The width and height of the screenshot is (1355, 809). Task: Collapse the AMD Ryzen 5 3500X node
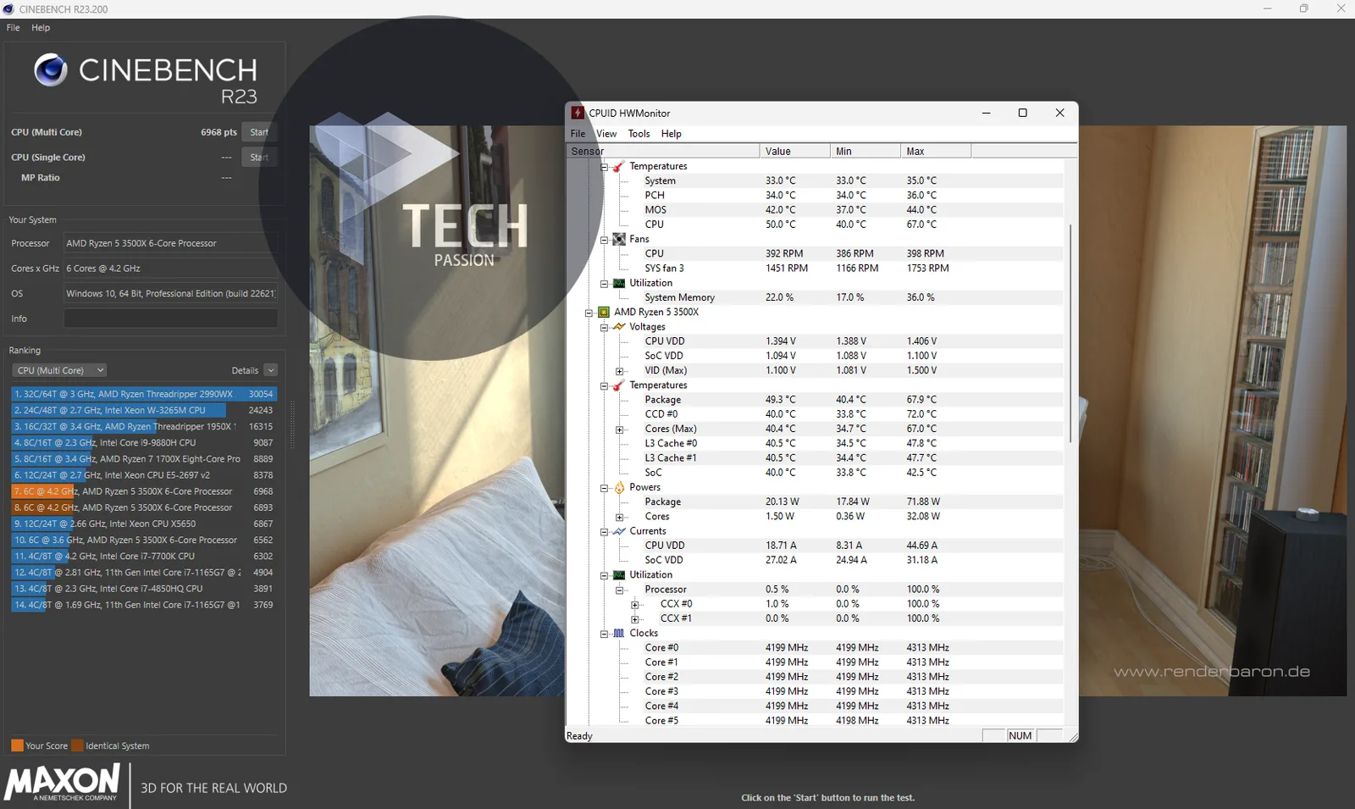coord(589,313)
